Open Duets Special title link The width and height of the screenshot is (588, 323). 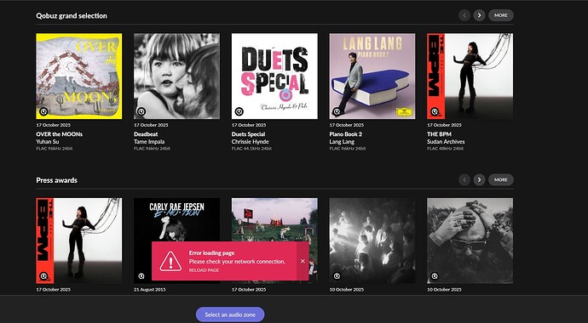pyautogui.click(x=248, y=134)
